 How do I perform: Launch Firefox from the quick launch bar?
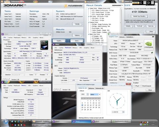pos(21,121)
